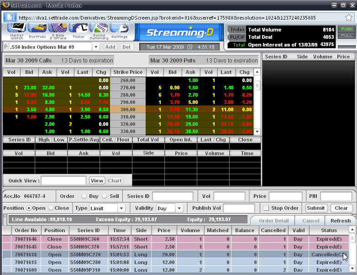The height and width of the screenshot is (275, 357).
Task: Focus the Price input field
Action: coord(285,196)
